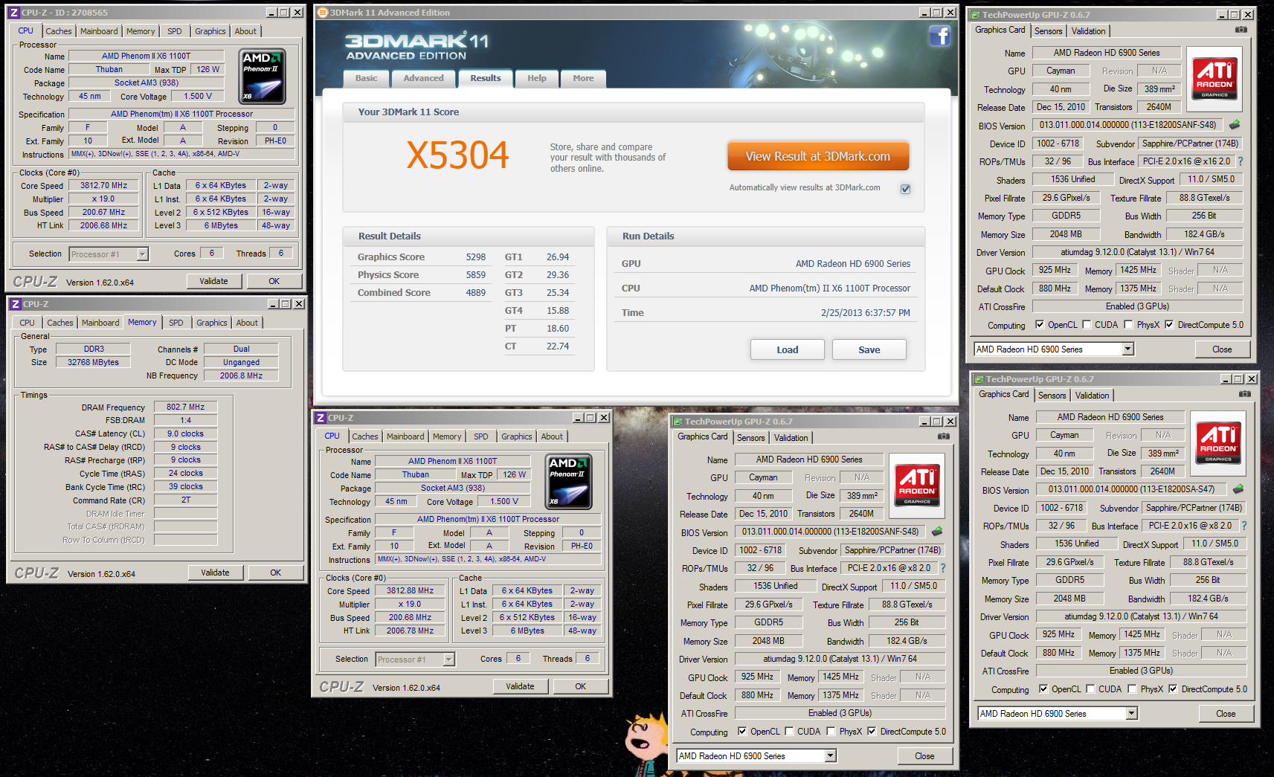Click NB Frequency value 2006.8 MHz

tap(242, 375)
